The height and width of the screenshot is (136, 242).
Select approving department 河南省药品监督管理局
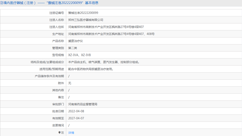point(83,104)
